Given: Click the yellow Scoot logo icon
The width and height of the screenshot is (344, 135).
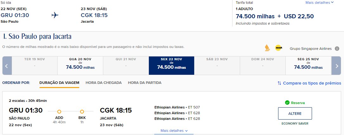Looking at the screenshot, I should 278,48.
